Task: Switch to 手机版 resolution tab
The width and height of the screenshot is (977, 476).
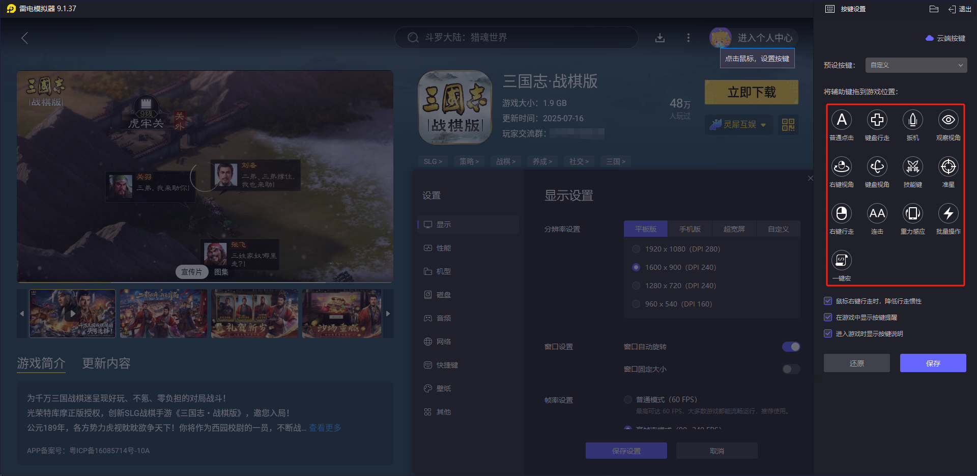Action: (690, 229)
